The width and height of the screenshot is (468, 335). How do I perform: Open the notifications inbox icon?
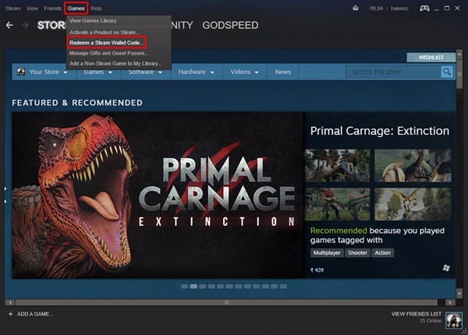click(355, 8)
